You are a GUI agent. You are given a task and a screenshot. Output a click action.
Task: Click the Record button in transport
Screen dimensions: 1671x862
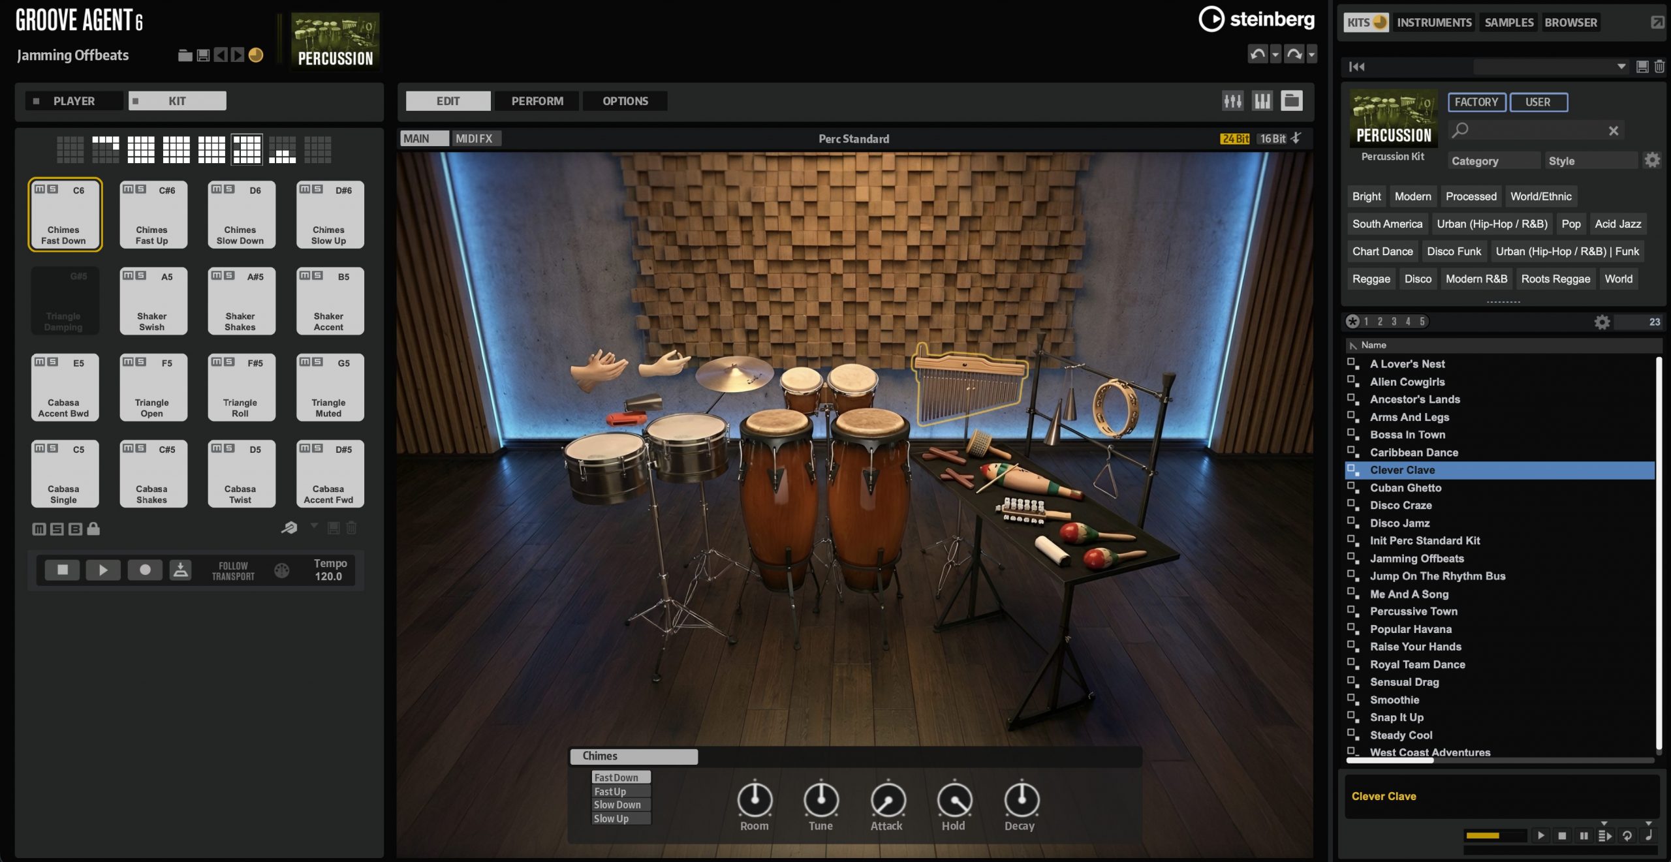click(145, 570)
